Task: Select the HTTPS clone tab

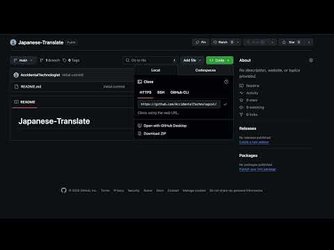Action: tap(145, 92)
